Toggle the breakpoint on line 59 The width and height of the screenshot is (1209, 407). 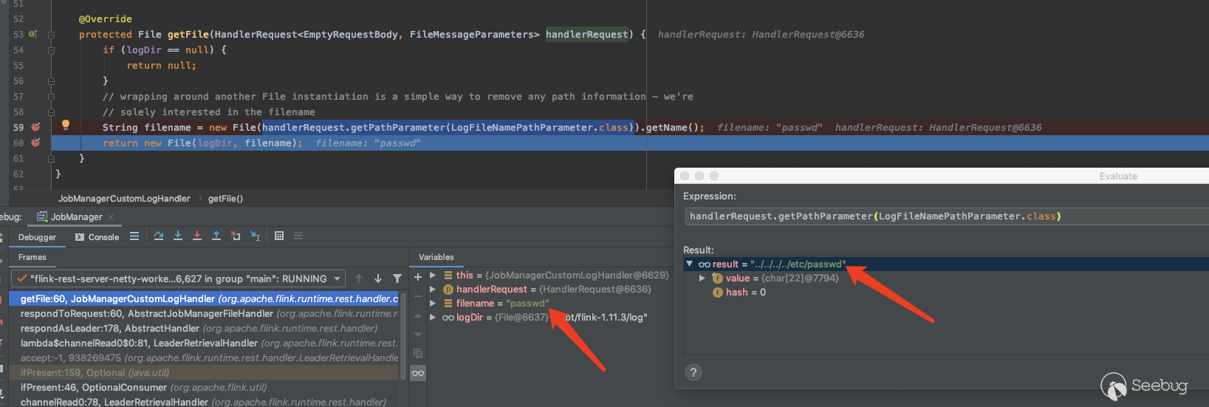(x=35, y=127)
